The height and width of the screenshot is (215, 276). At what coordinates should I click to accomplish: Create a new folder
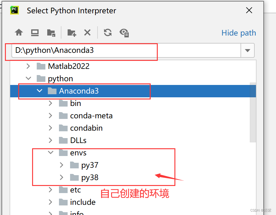point(71,32)
